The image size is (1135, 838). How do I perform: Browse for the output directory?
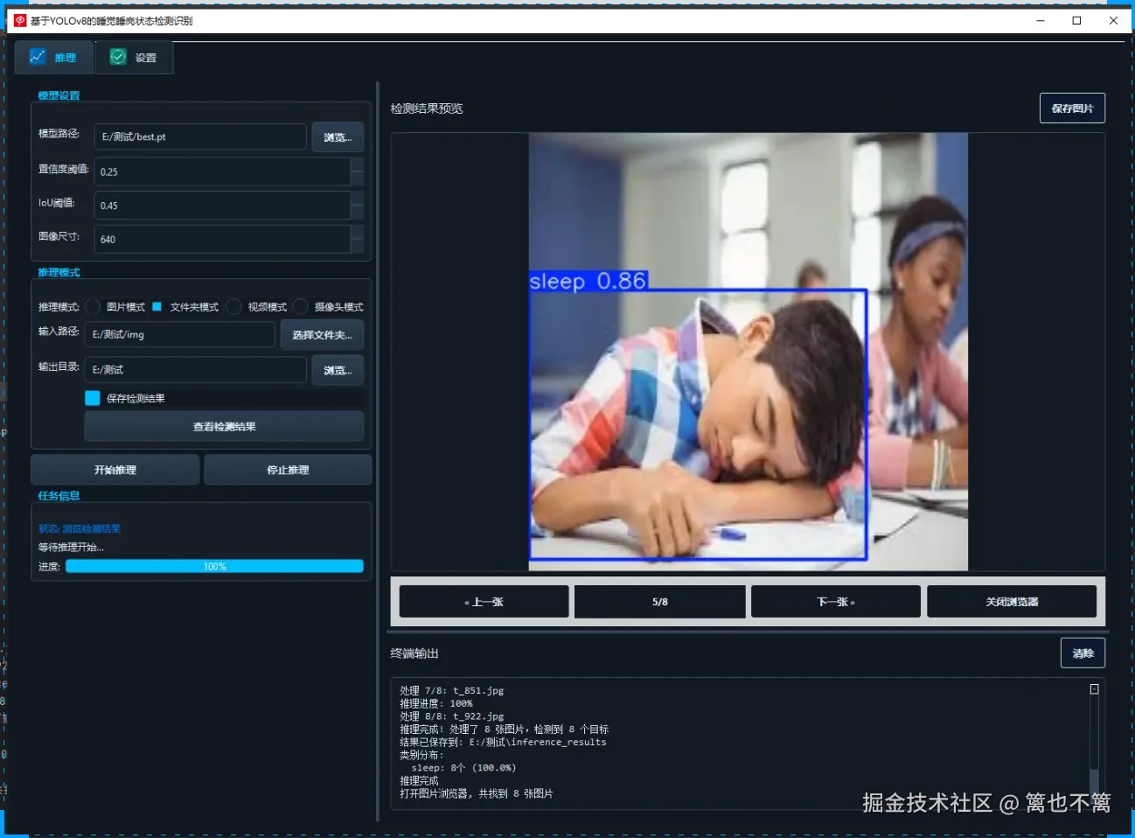pyautogui.click(x=338, y=370)
